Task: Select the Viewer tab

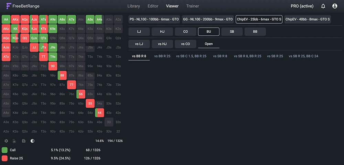Action: pos(172,6)
